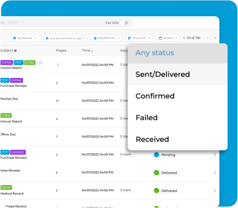238x208 pixels.
Task: Open more options for Pending fax row
Action: coord(215,155)
